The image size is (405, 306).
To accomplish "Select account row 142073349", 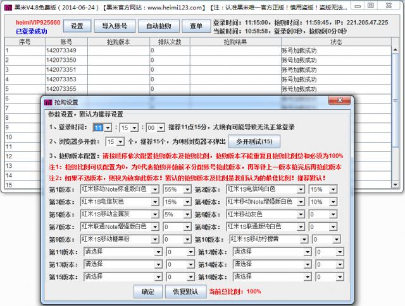I will pyautogui.click(x=198, y=50).
